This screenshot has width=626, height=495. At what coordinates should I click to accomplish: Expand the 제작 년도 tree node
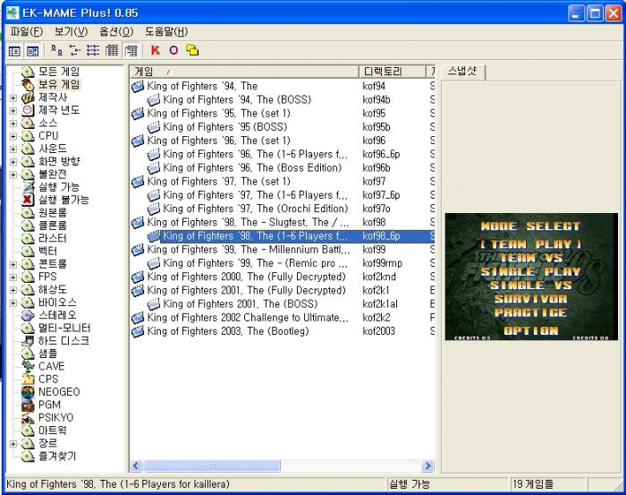[x=13, y=111]
